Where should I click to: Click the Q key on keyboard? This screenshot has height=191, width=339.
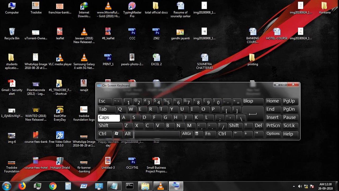tap(122, 110)
